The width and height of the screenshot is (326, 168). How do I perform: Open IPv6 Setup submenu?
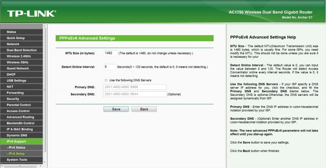click(21, 154)
